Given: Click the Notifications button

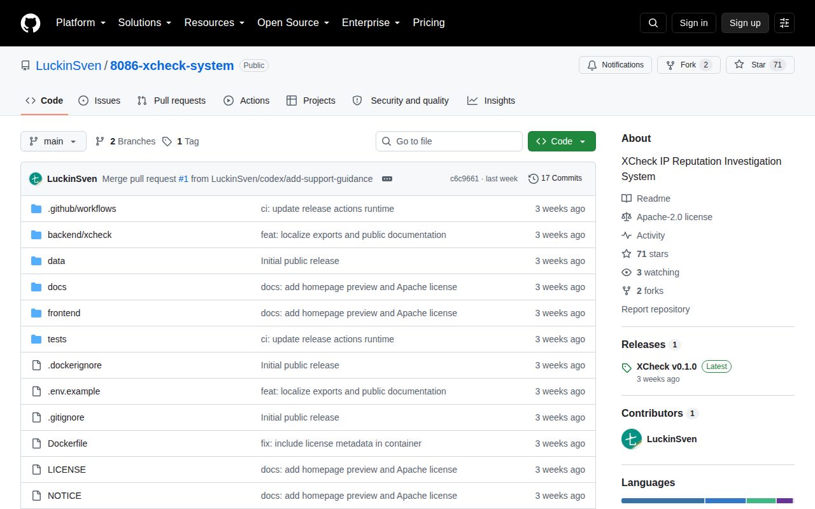Looking at the screenshot, I should point(615,65).
